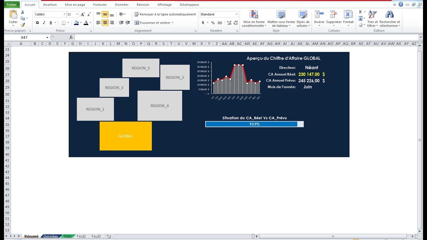This screenshot has width=427, height=240.
Task: Toggle underline S formatting
Action: pos(51,23)
